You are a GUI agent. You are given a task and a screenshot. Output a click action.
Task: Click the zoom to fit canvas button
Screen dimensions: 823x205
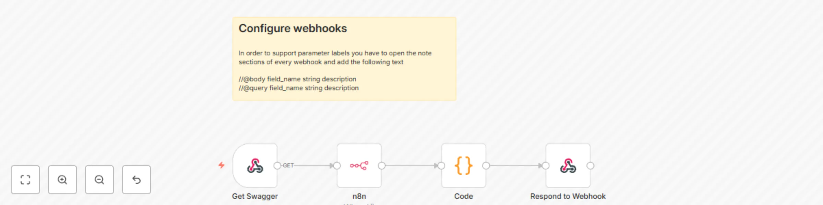click(25, 180)
